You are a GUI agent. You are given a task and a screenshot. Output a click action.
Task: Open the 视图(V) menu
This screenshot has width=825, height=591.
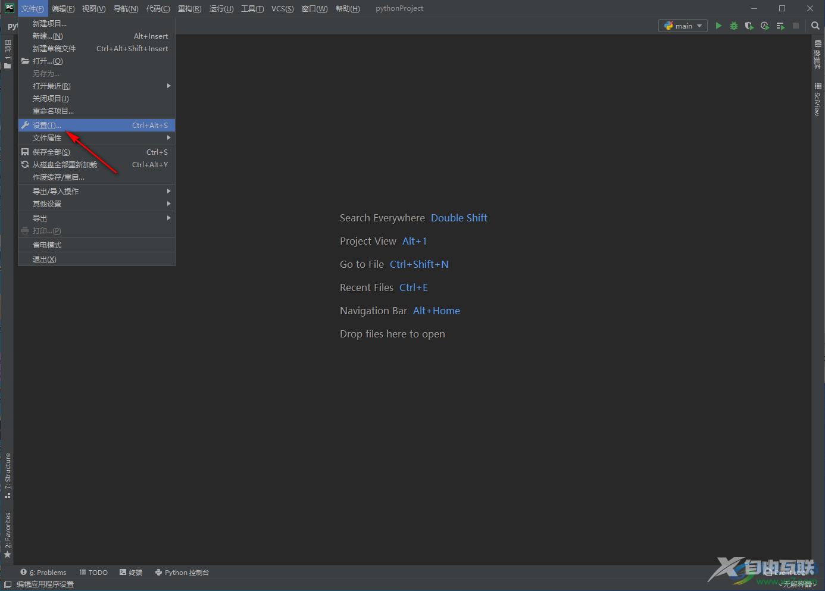(x=93, y=8)
